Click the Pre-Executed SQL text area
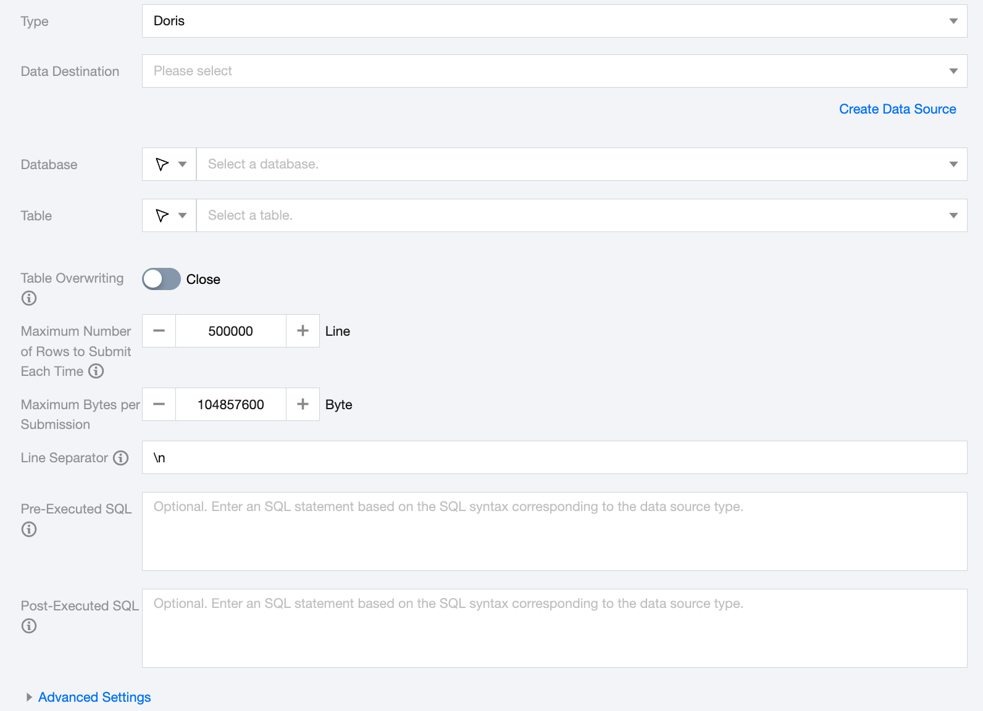Viewport: 983px width, 711px height. [554, 531]
